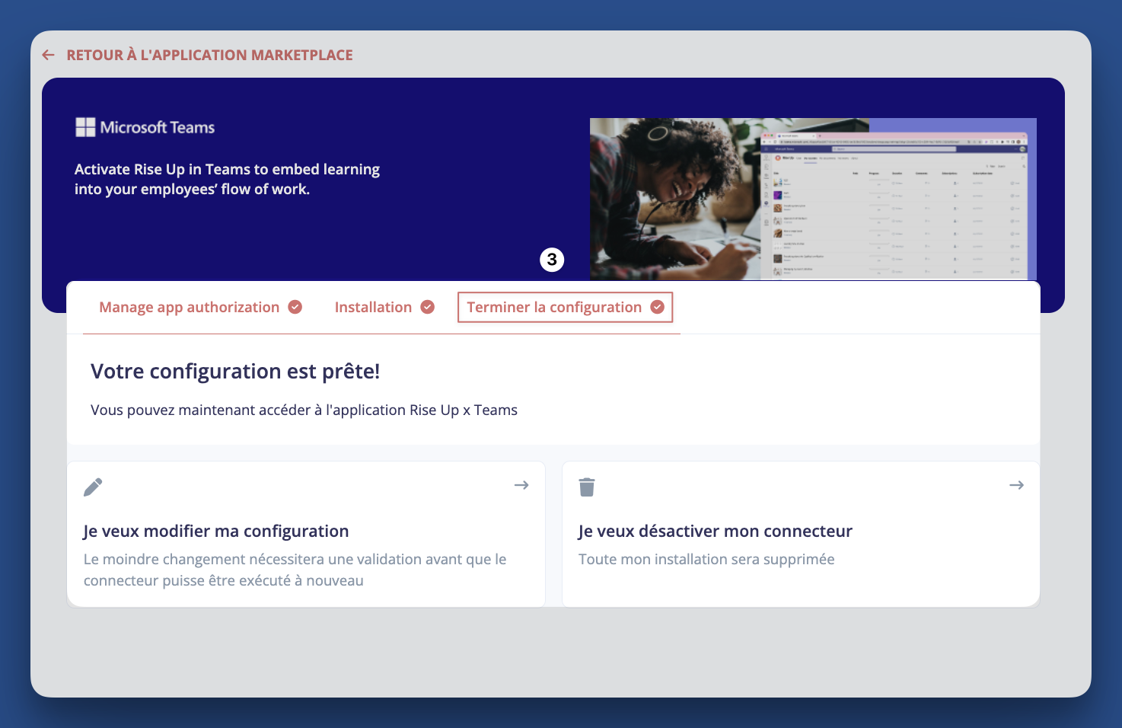The image size is (1122, 728).
Task: Click 'Activate Rise Up in Teams' banner text
Action: point(227,179)
